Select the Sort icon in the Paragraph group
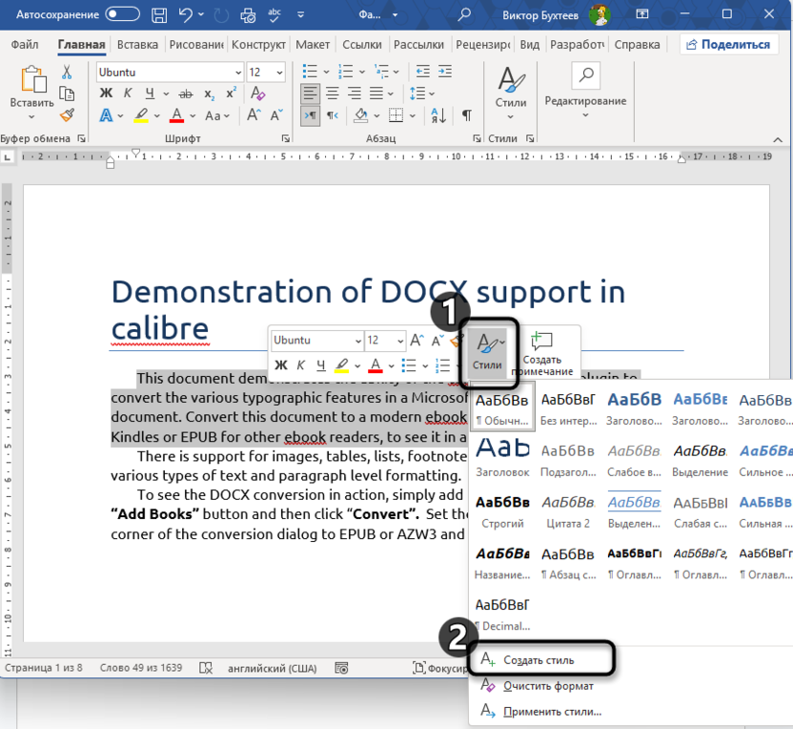Viewport: 793px width, 729px height. pos(437,115)
